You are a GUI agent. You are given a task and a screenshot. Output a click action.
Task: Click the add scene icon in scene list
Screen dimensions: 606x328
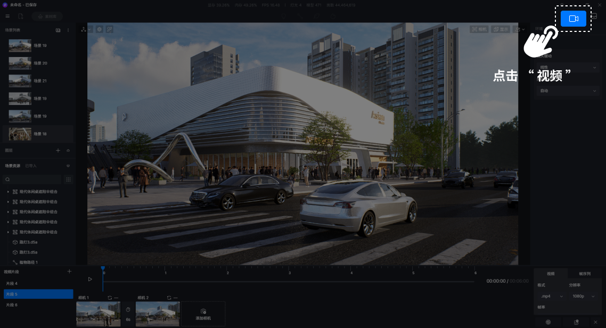[58, 30]
